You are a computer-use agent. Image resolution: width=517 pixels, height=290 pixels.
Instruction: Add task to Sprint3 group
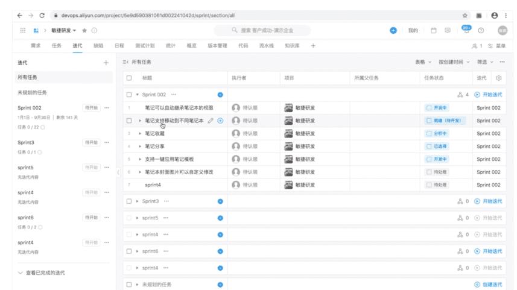click(x=220, y=201)
